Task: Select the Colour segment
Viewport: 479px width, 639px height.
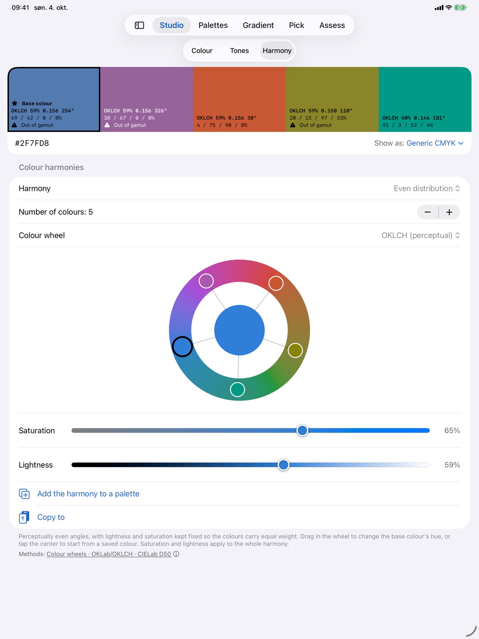Action: [202, 51]
